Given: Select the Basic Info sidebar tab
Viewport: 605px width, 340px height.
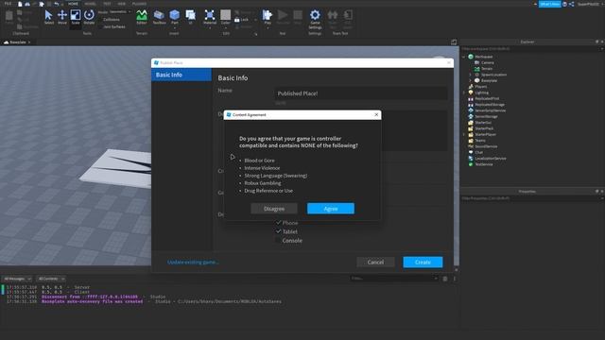Looking at the screenshot, I should click(181, 75).
